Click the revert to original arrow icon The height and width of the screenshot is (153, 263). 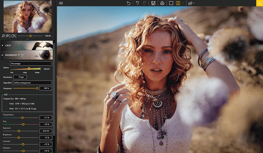coord(128,3)
